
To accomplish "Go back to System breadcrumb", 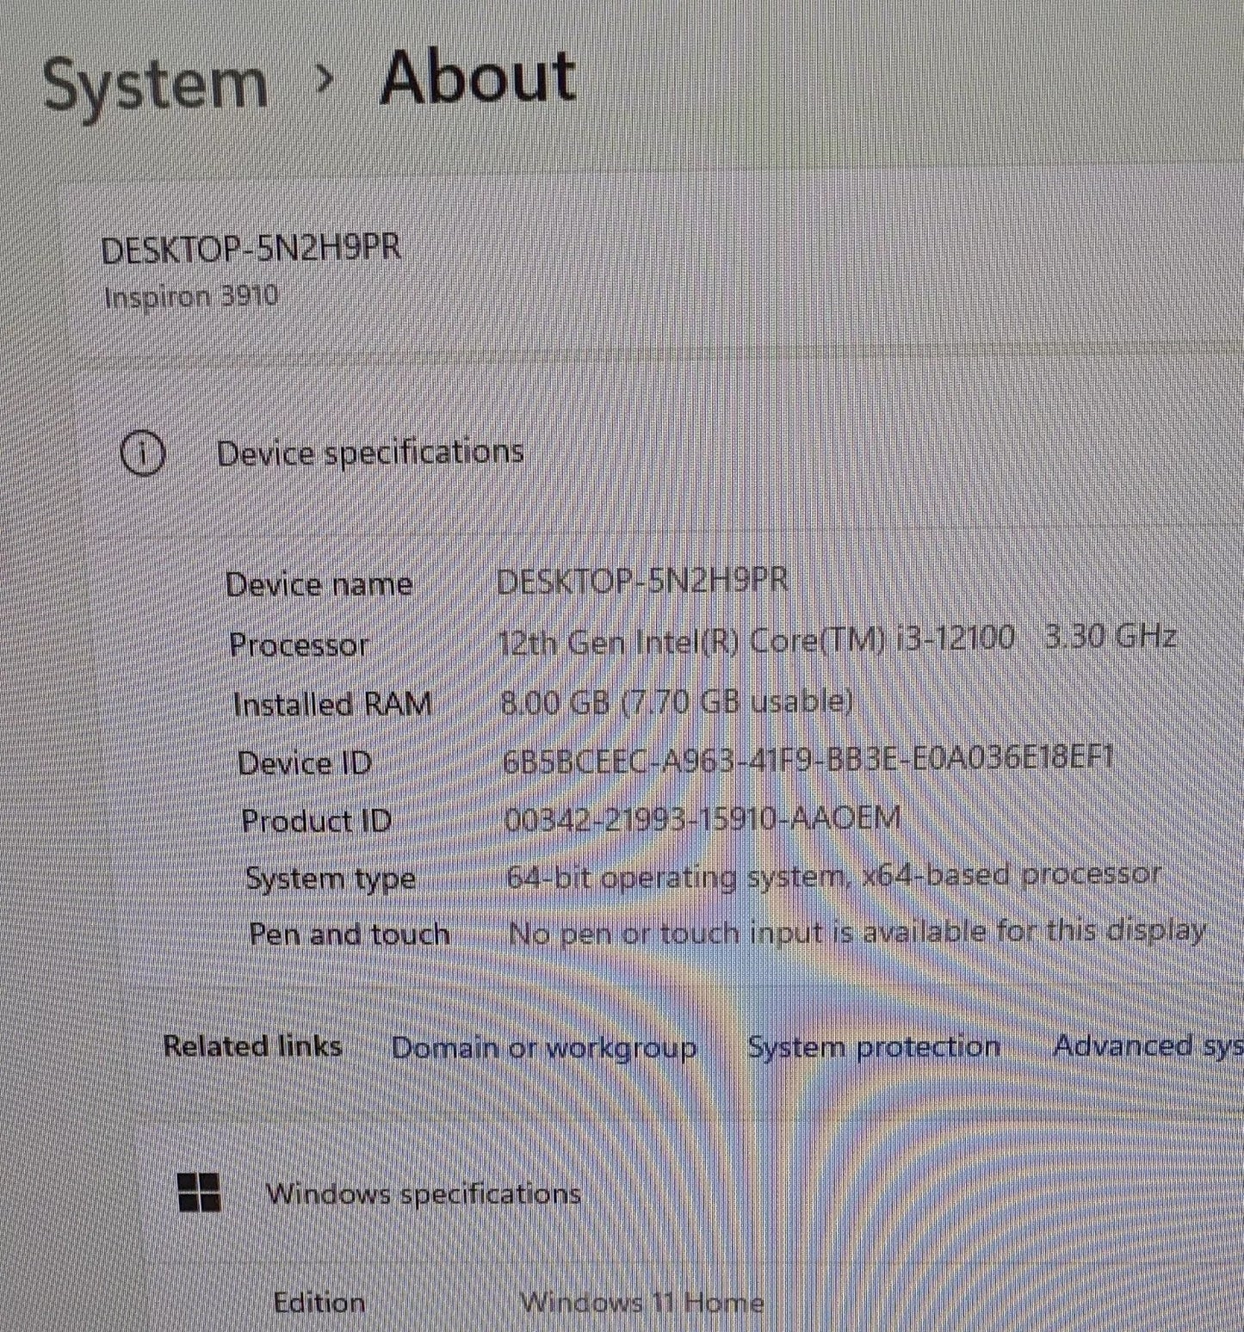I will click(155, 84).
